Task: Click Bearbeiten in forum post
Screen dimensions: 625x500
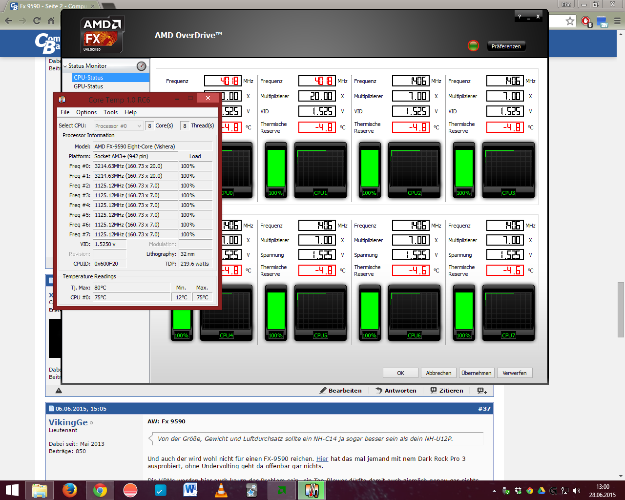Action: point(340,391)
